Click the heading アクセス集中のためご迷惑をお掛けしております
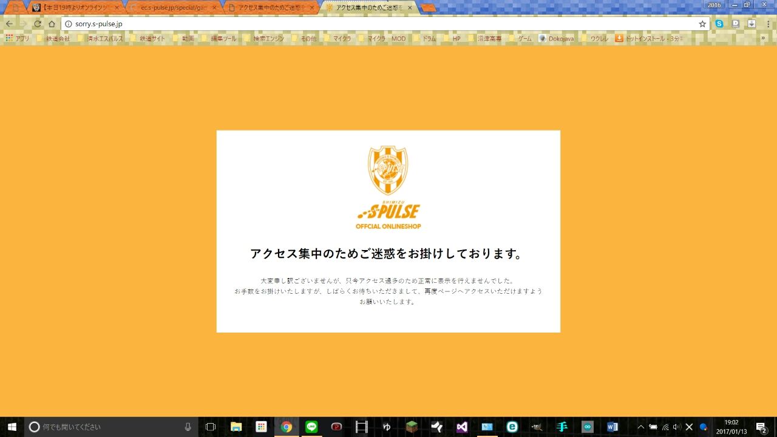 point(387,254)
